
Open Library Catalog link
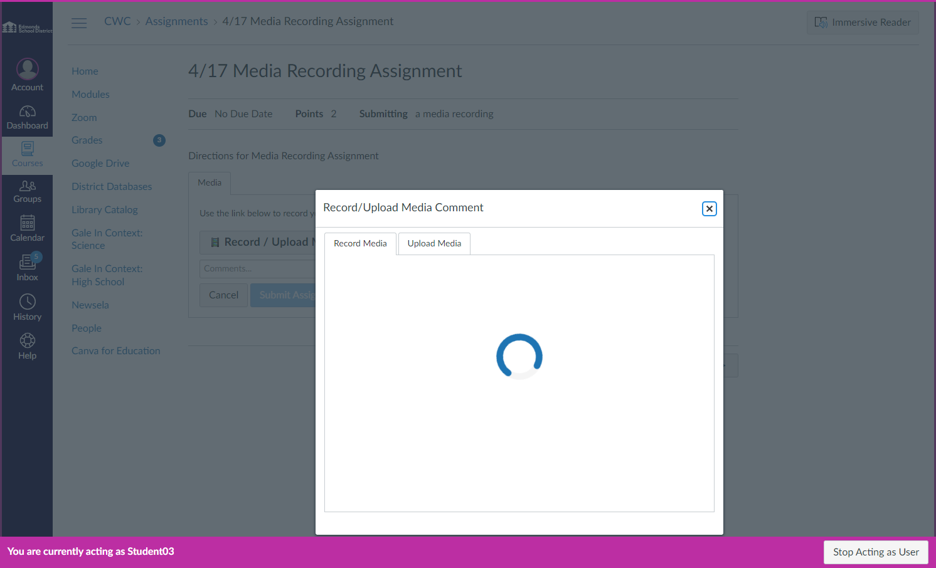105,210
